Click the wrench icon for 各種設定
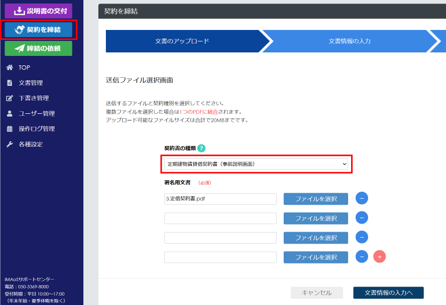The image size is (446, 305). tap(9, 144)
